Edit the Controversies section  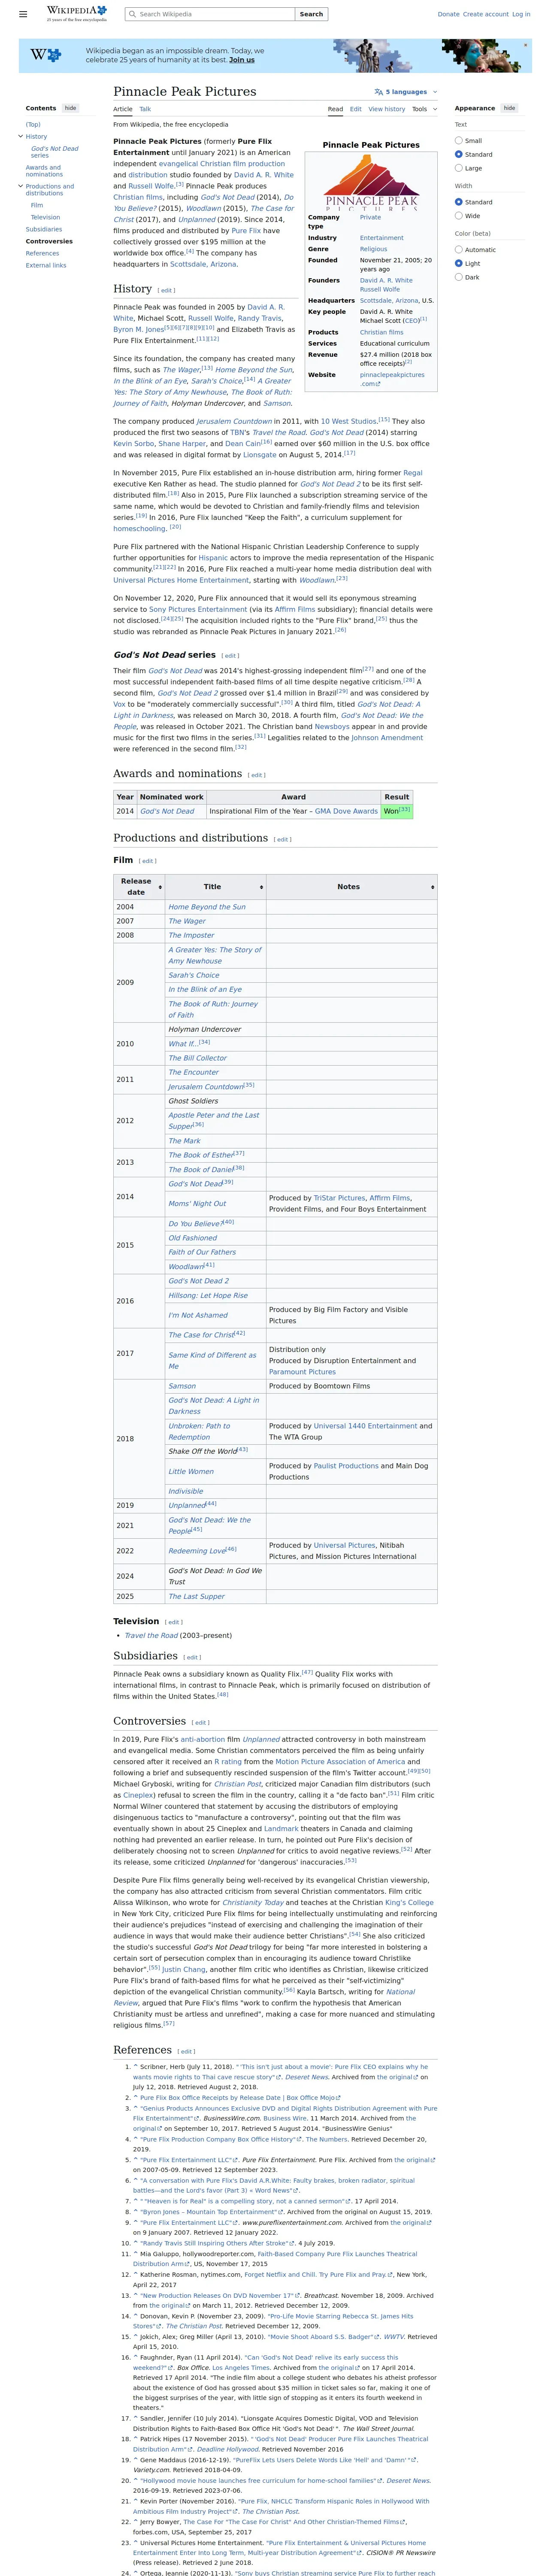pos(201,1723)
